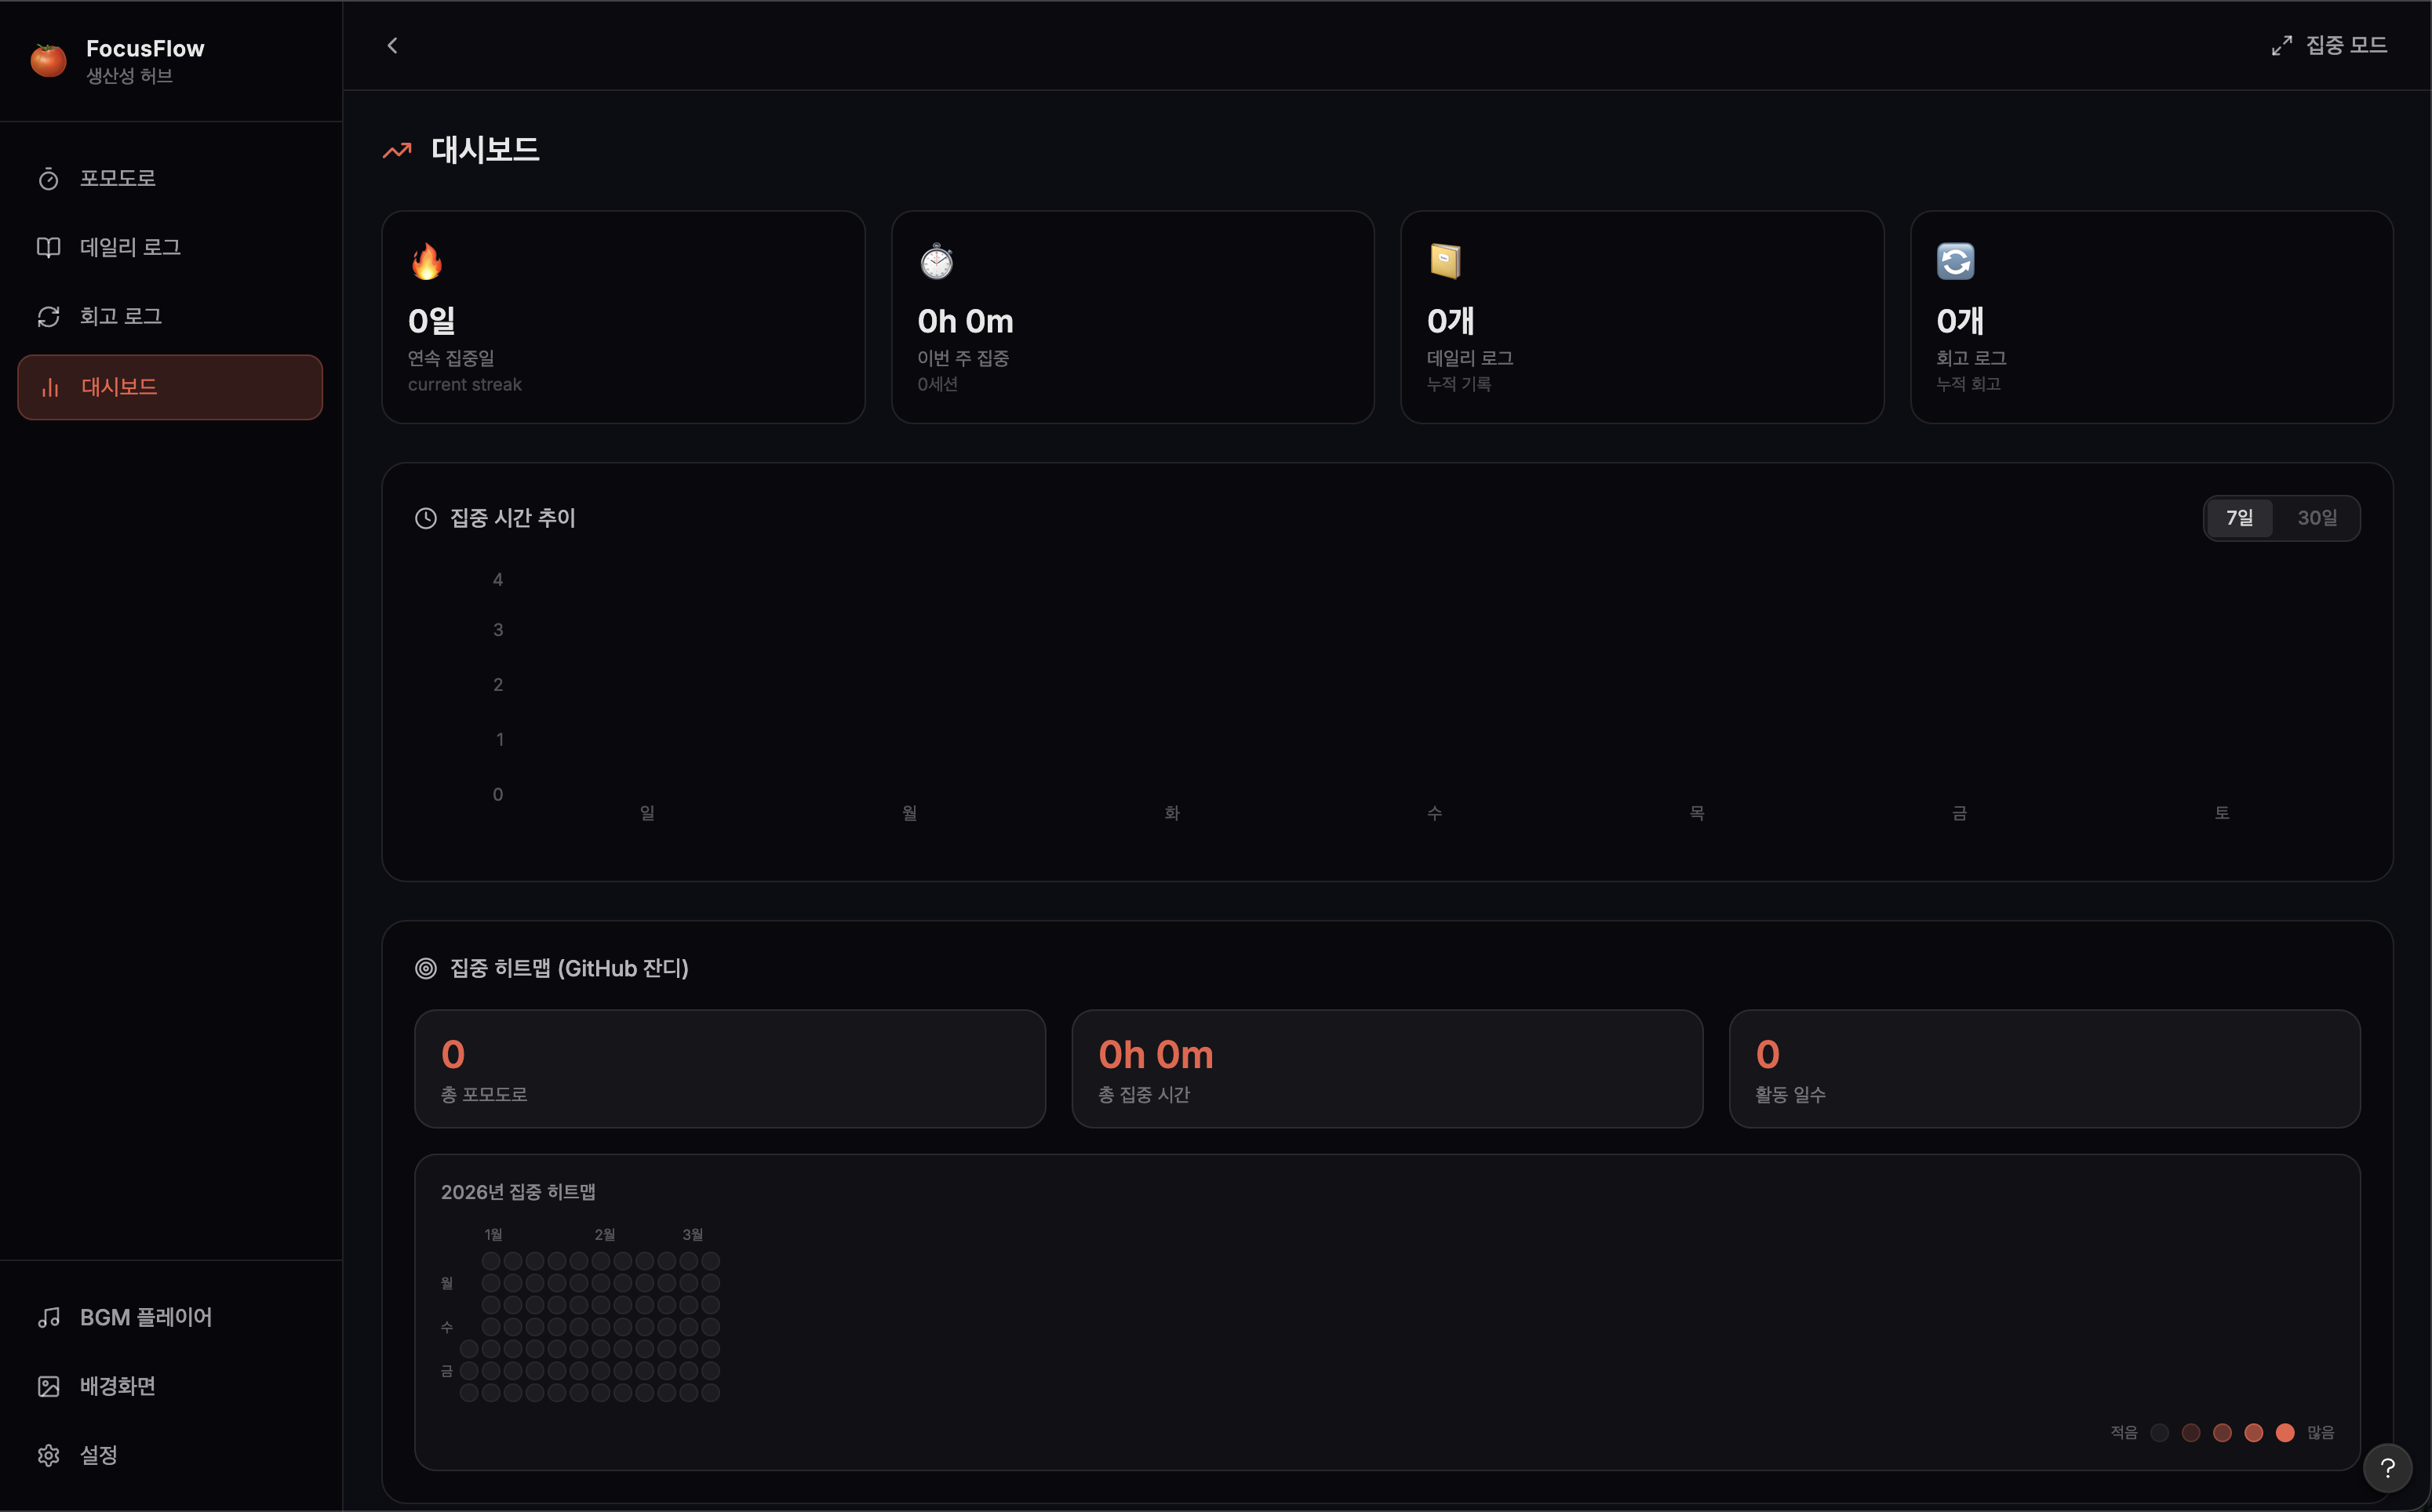
Task: Switch chart range to 30일
Action: tap(2317, 518)
